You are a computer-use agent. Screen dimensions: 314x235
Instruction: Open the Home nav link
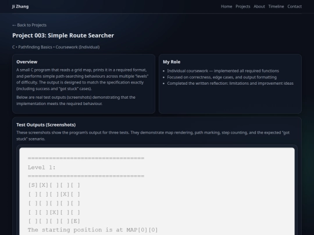click(x=226, y=6)
